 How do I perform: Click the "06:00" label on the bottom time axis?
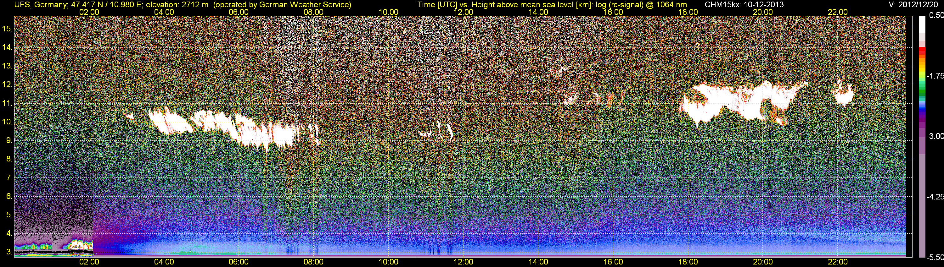click(239, 262)
